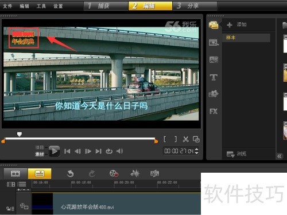Open the FX Filter library
This screenshot has height=215, width=287.
point(214,111)
